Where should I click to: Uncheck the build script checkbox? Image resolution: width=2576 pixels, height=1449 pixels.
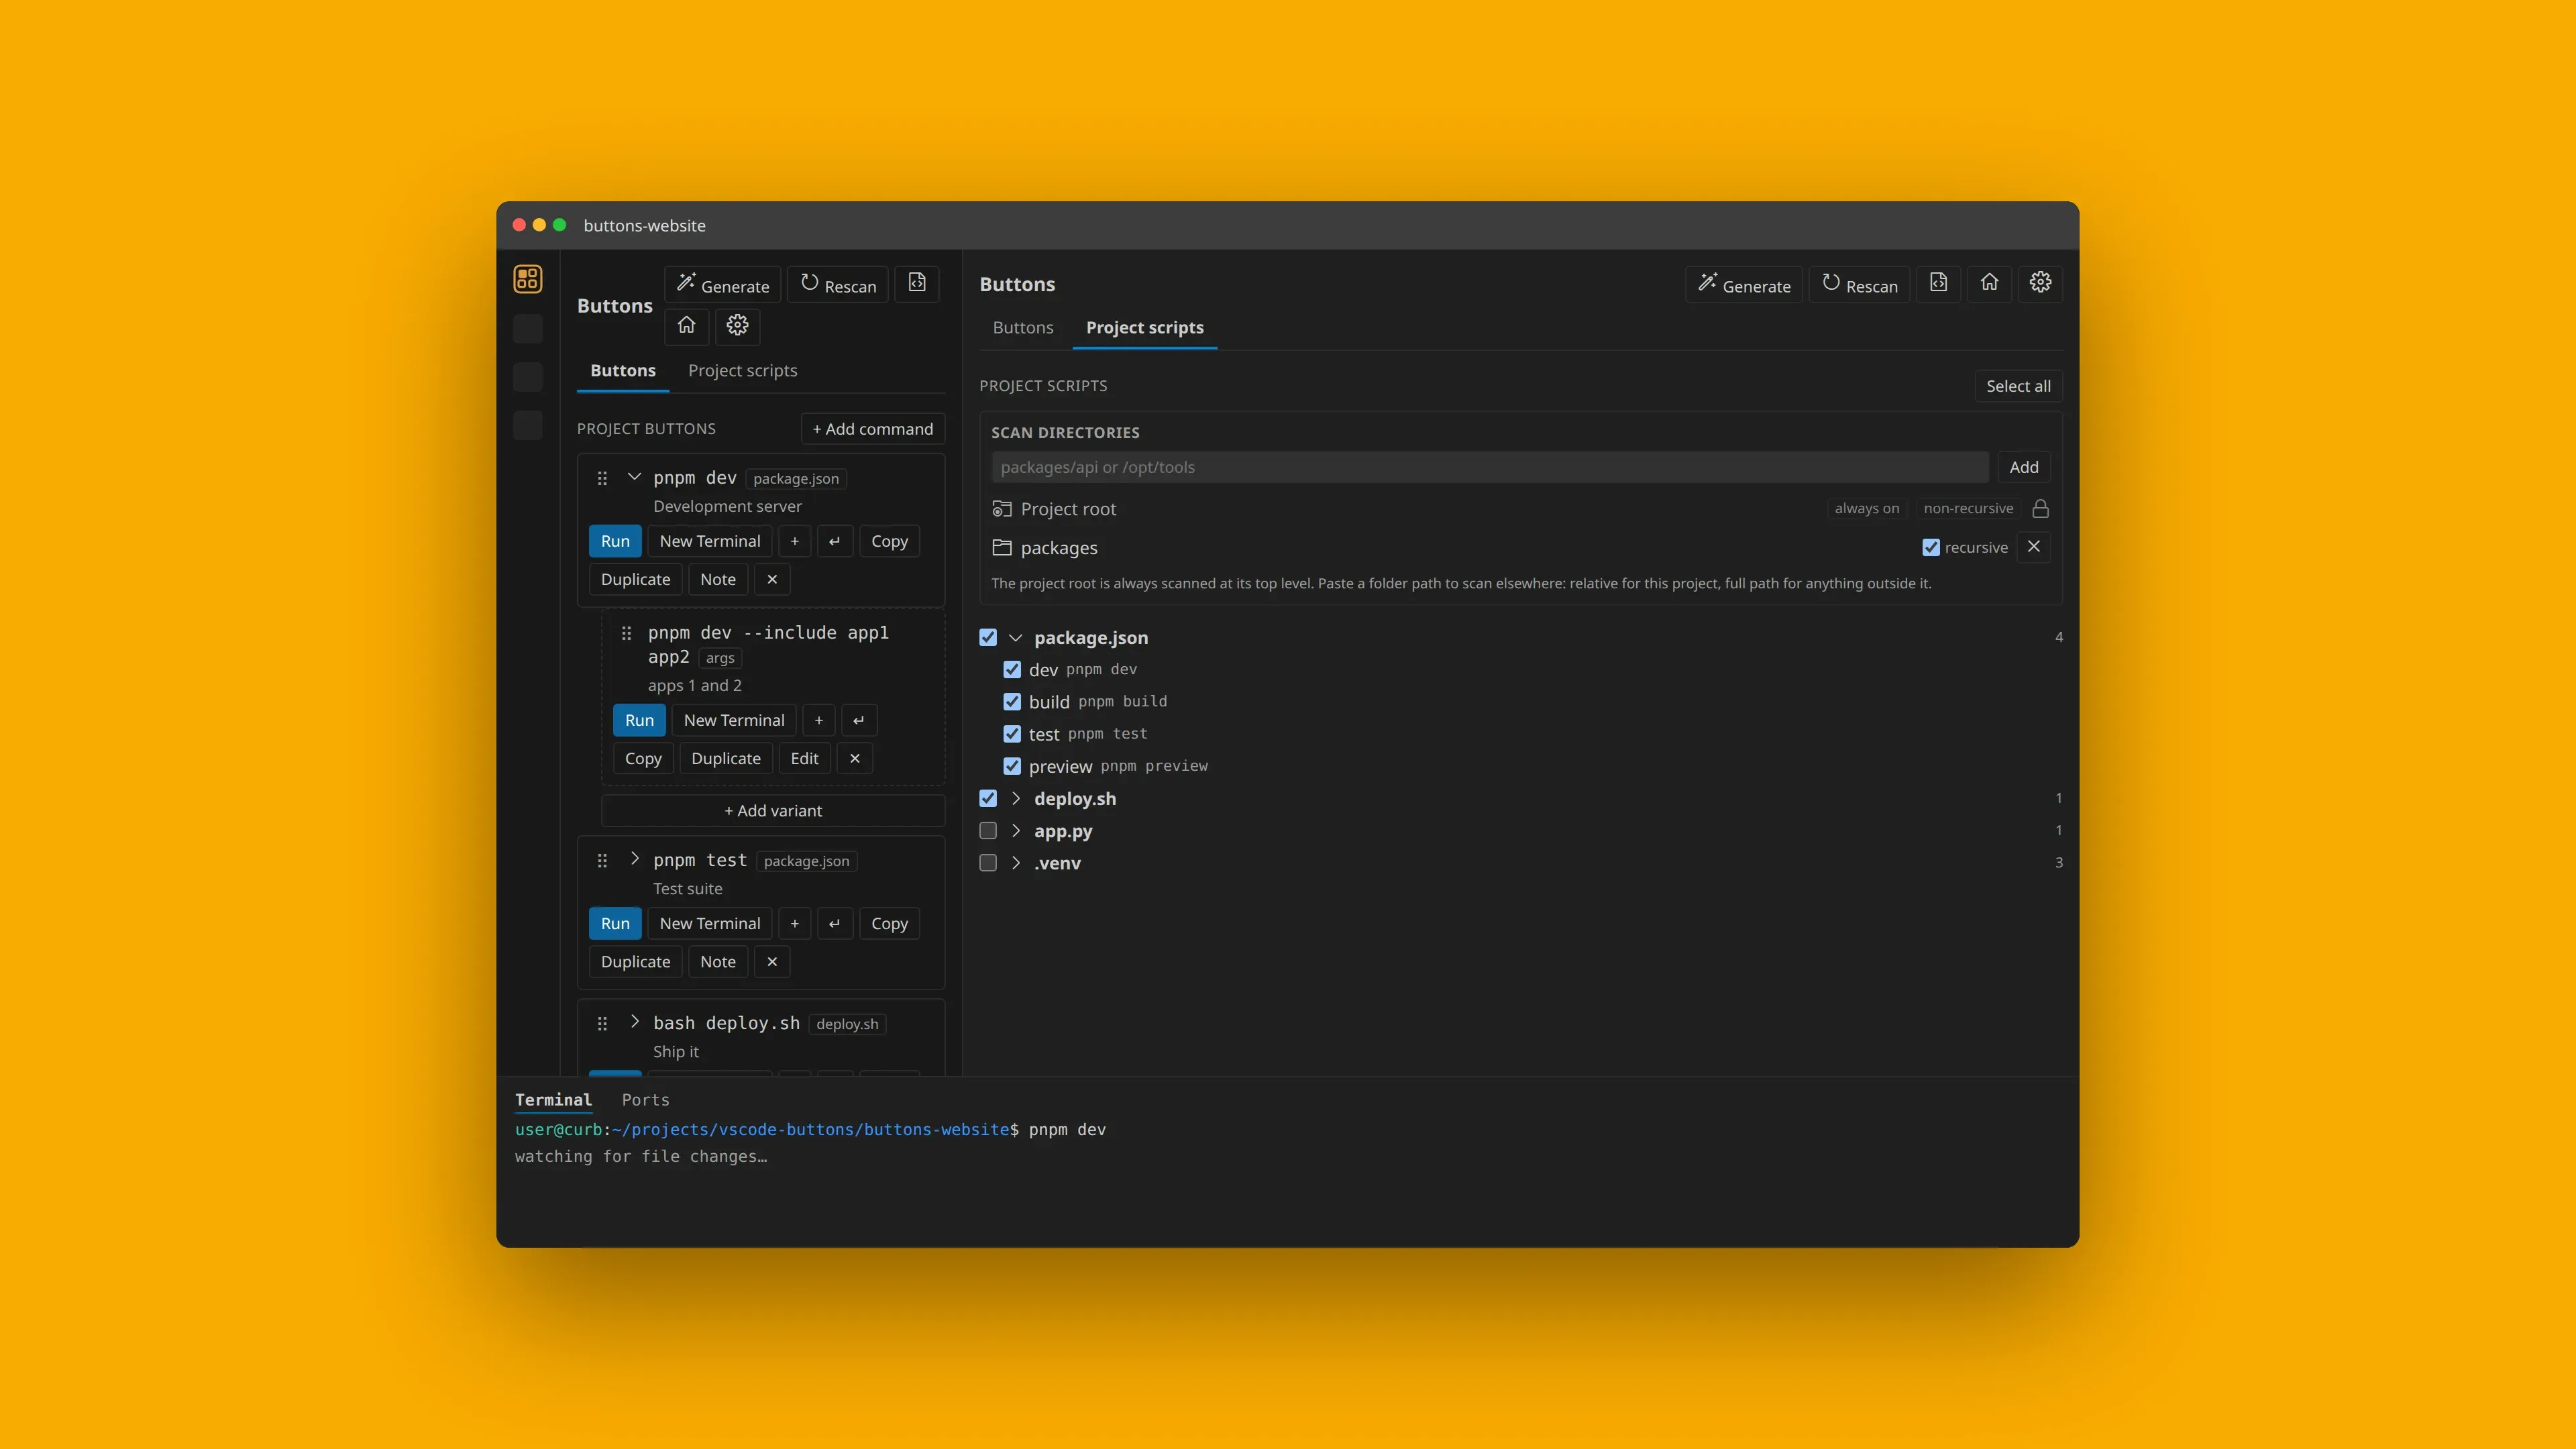pos(1012,702)
